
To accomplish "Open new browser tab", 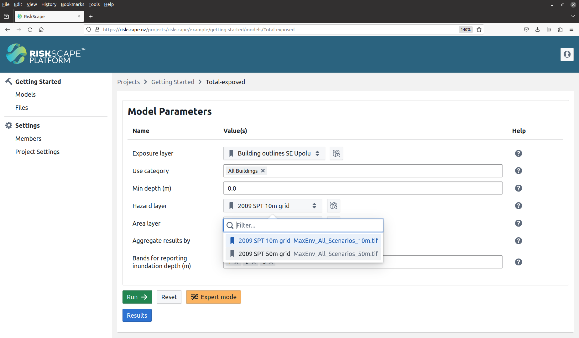I will [x=91, y=16].
